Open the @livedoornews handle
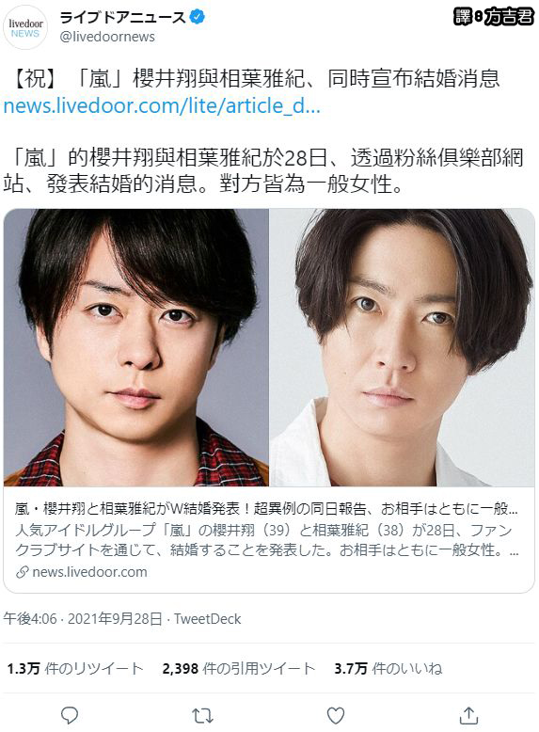 tap(107, 37)
